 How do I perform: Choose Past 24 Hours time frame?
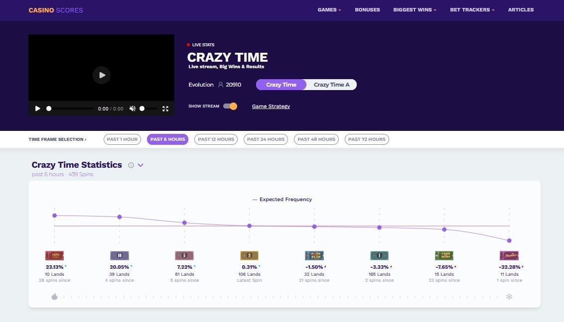click(266, 139)
